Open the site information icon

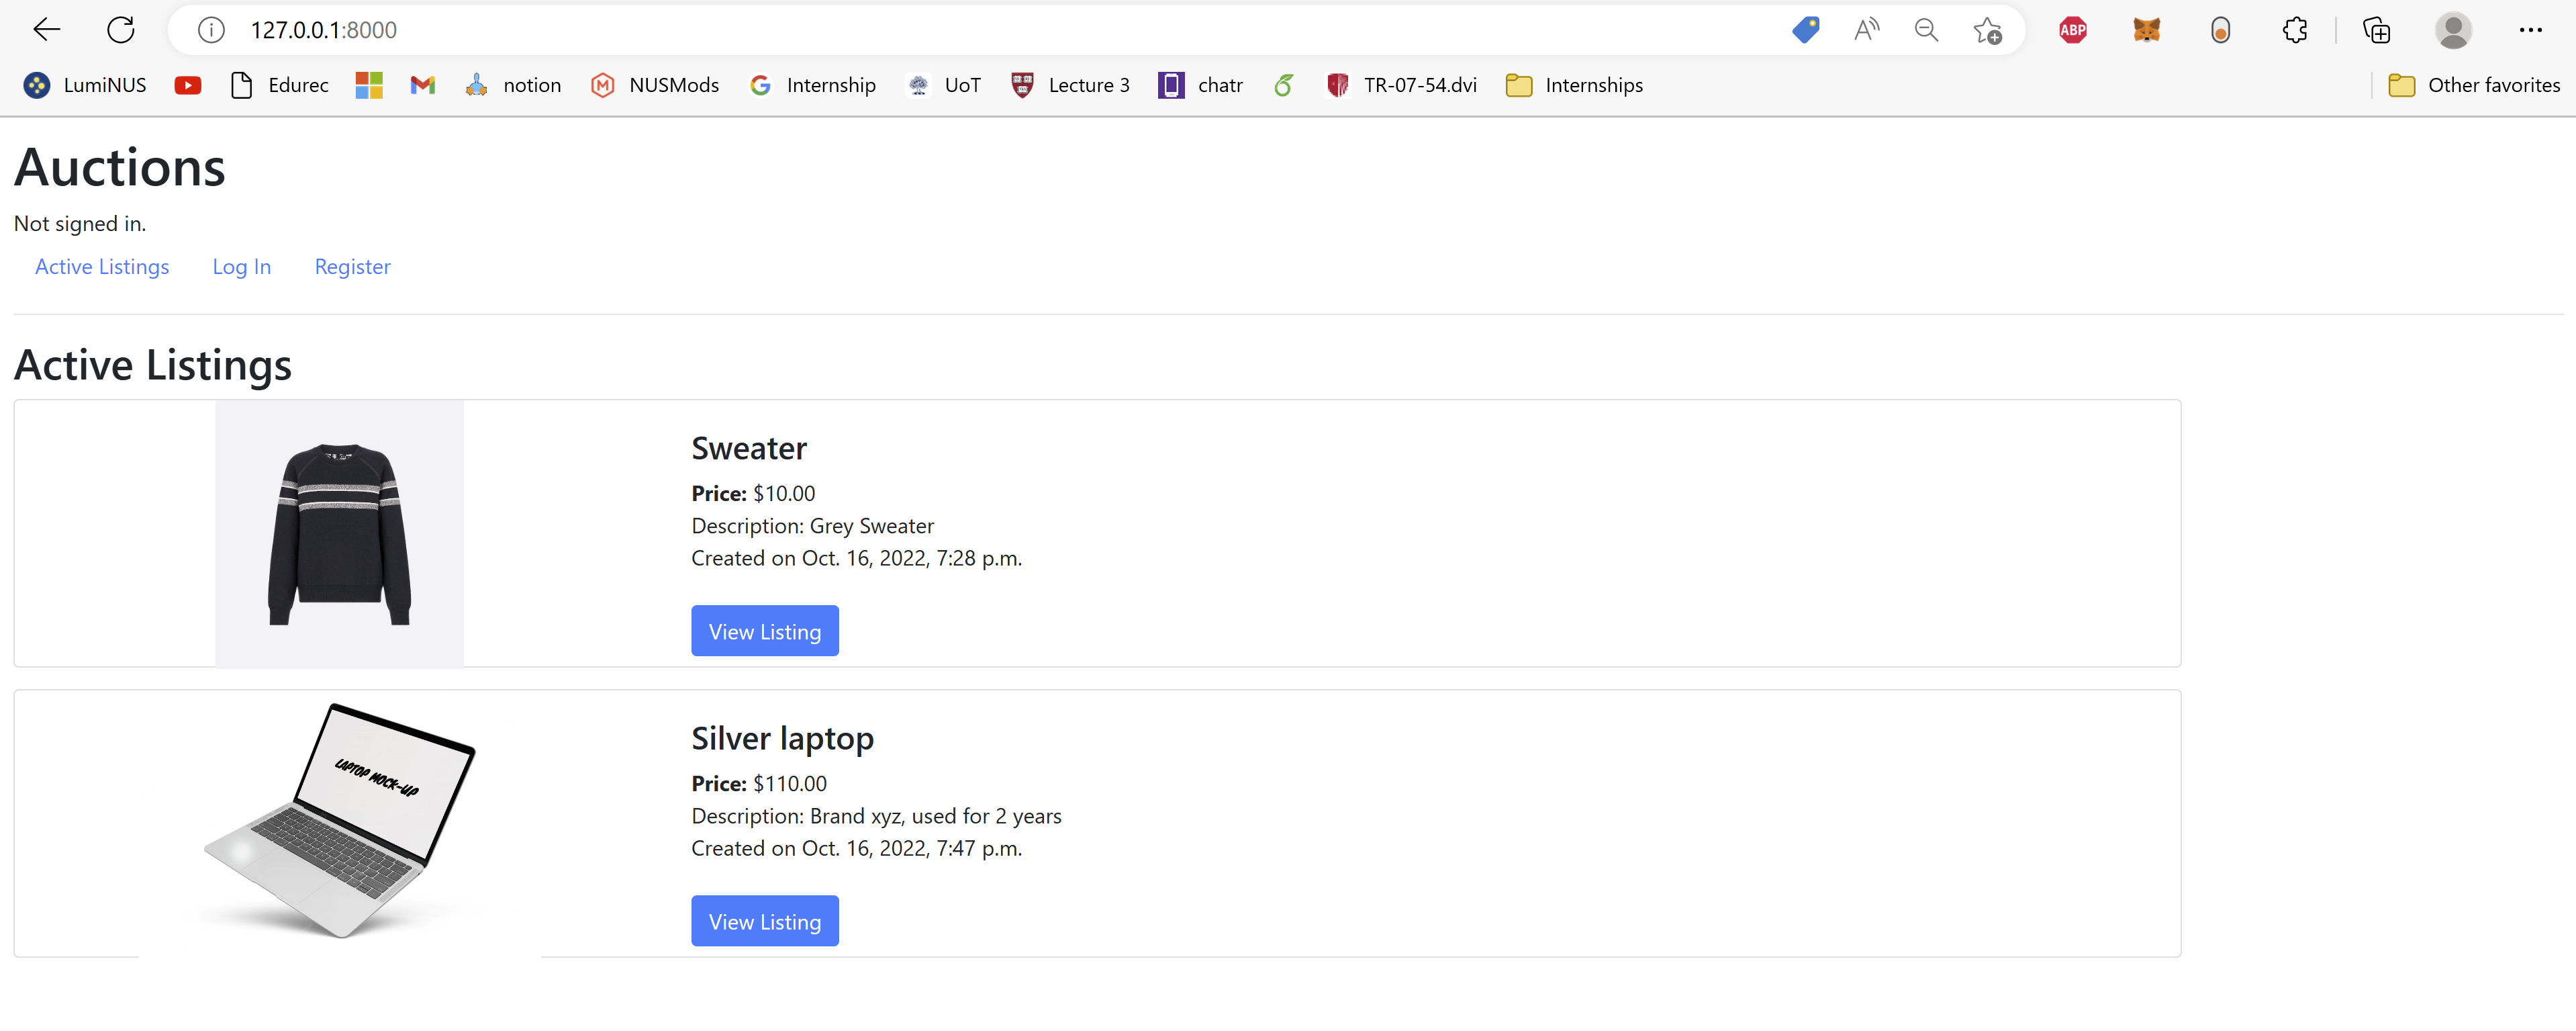(x=211, y=30)
